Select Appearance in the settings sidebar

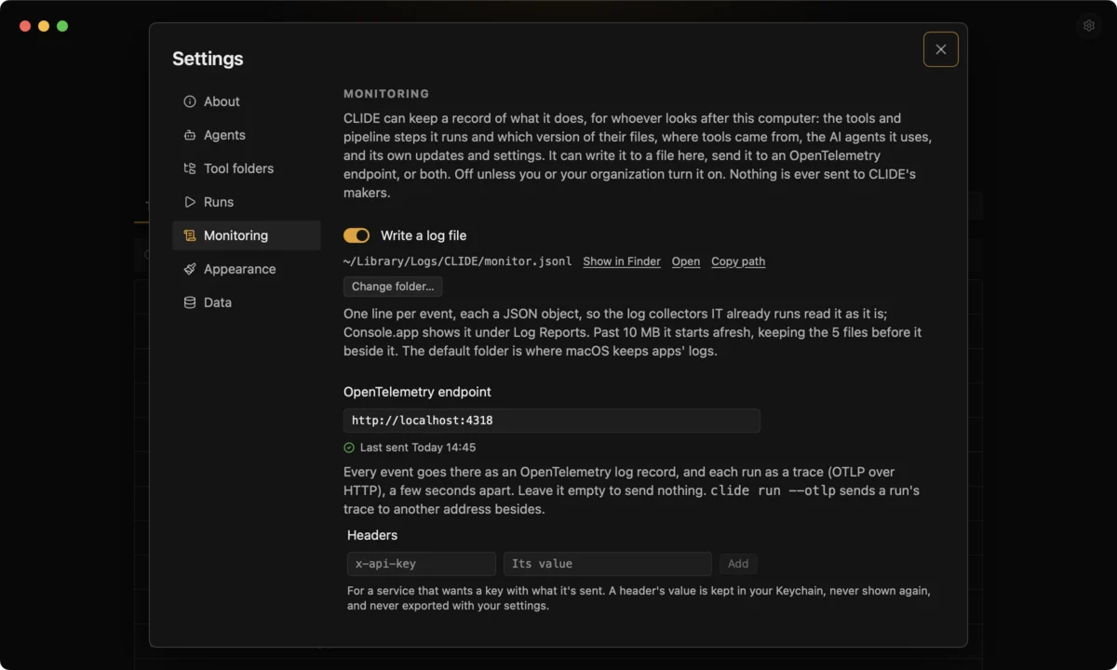click(247, 269)
